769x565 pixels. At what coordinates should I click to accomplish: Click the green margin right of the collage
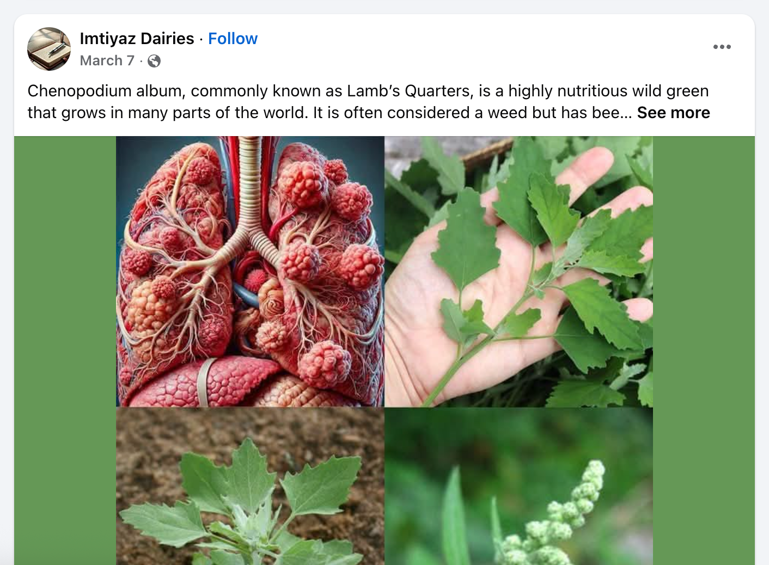click(x=704, y=351)
